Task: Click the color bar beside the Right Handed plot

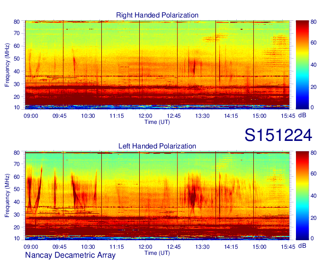Action: 302,65
